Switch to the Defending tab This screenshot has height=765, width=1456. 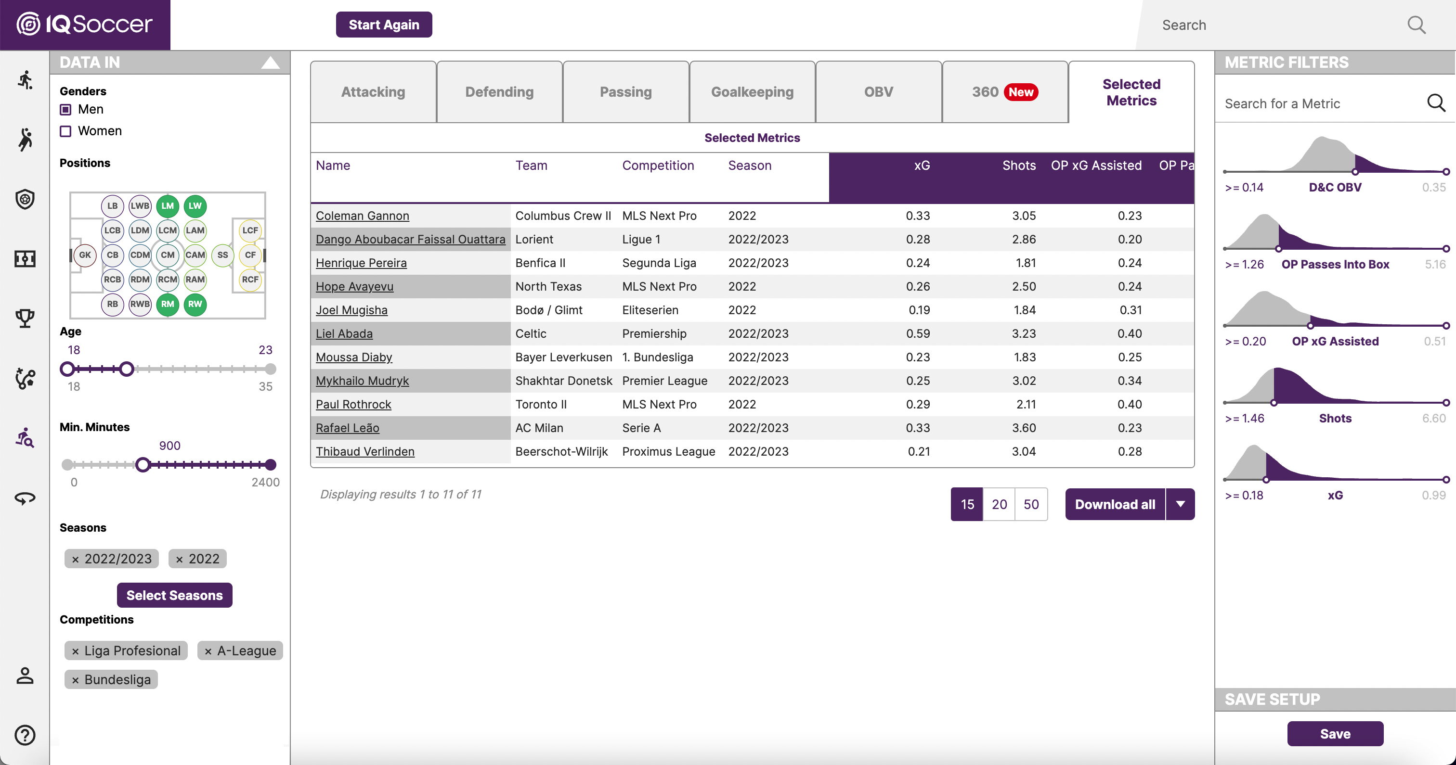point(499,91)
